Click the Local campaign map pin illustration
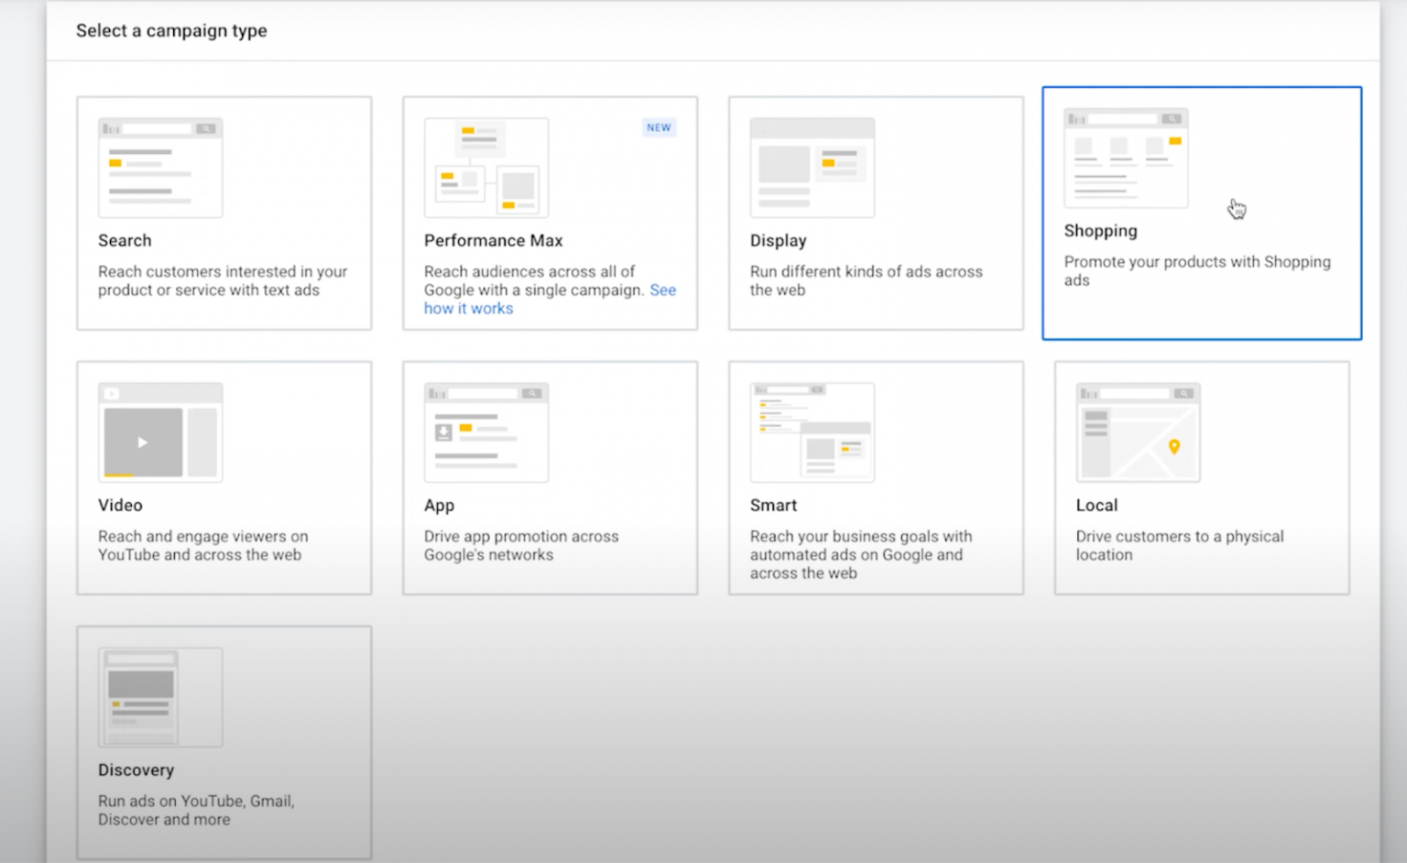Viewport: 1407px width, 863px height. (x=1173, y=446)
